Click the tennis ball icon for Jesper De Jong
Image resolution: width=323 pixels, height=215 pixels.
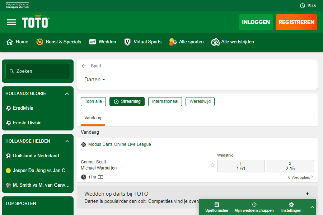coord(8,171)
